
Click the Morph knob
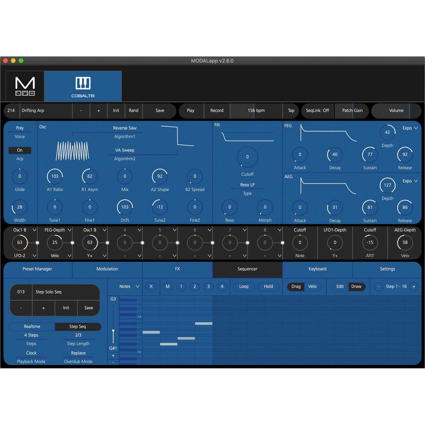(265, 207)
